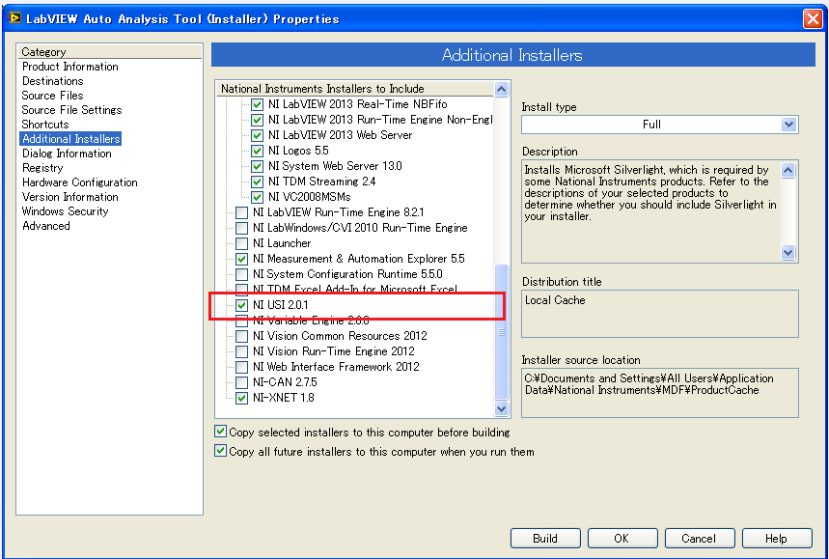Open Dialog Information category
Image resolution: width=829 pixels, height=559 pixels.
tap(67, 154)
